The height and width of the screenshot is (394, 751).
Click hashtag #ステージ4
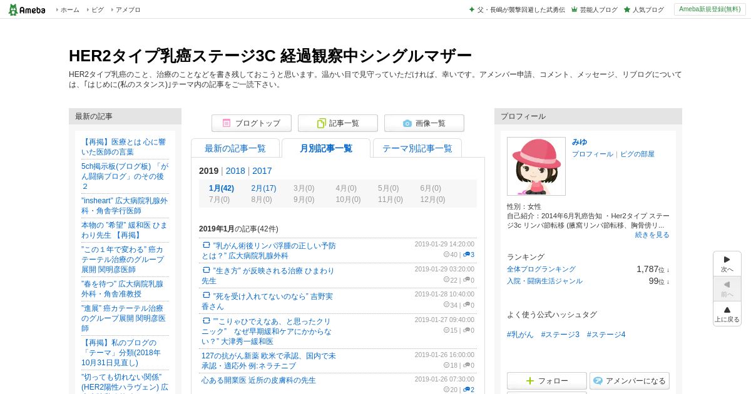606,335
